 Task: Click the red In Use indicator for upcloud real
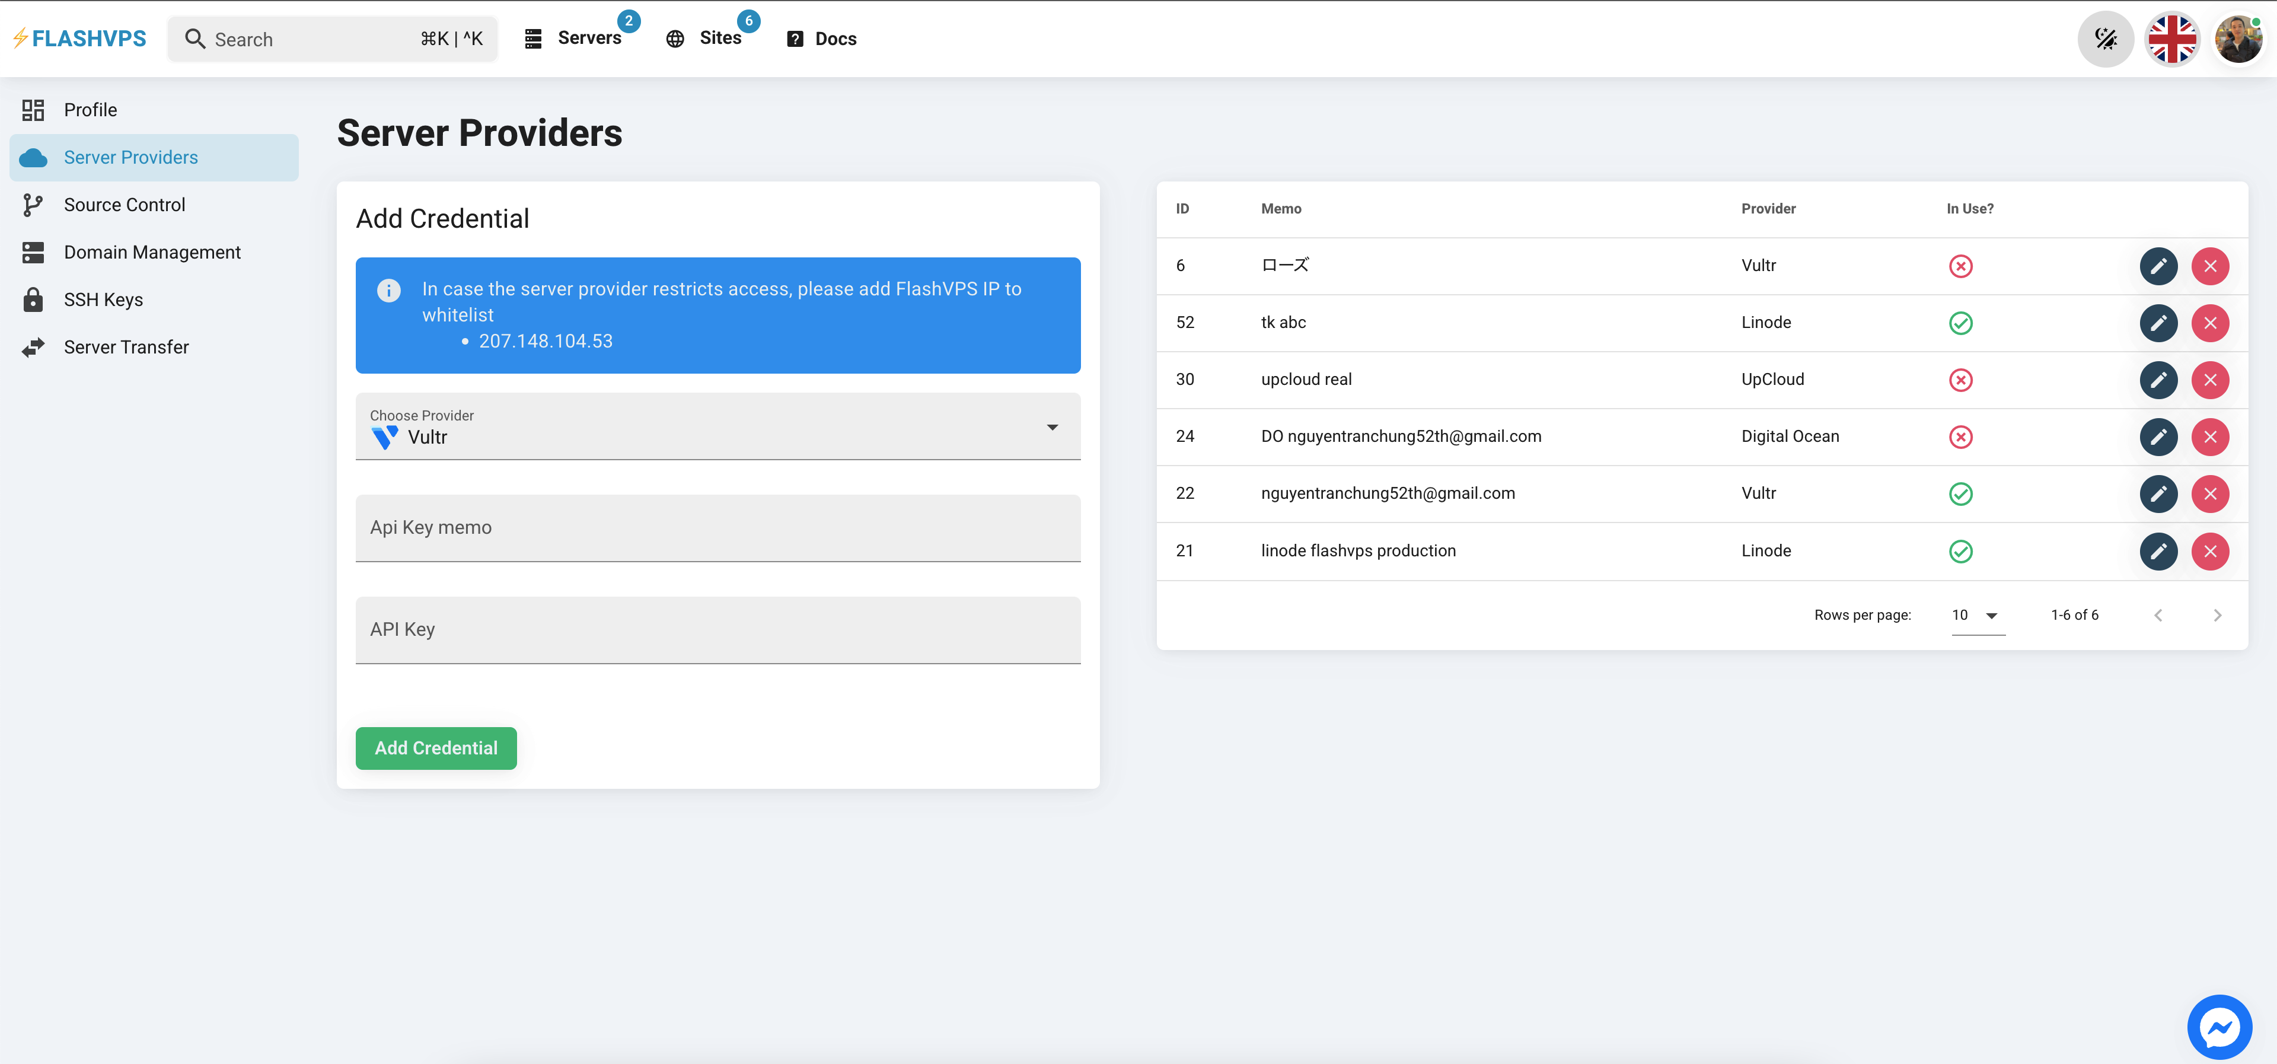1960,380
